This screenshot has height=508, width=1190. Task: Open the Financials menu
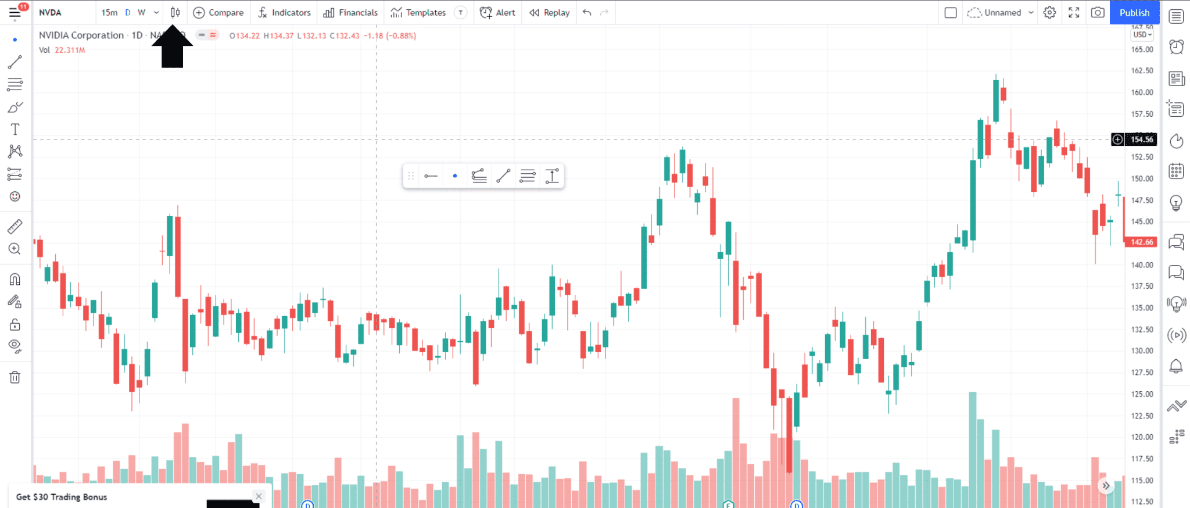pos(350,12)
